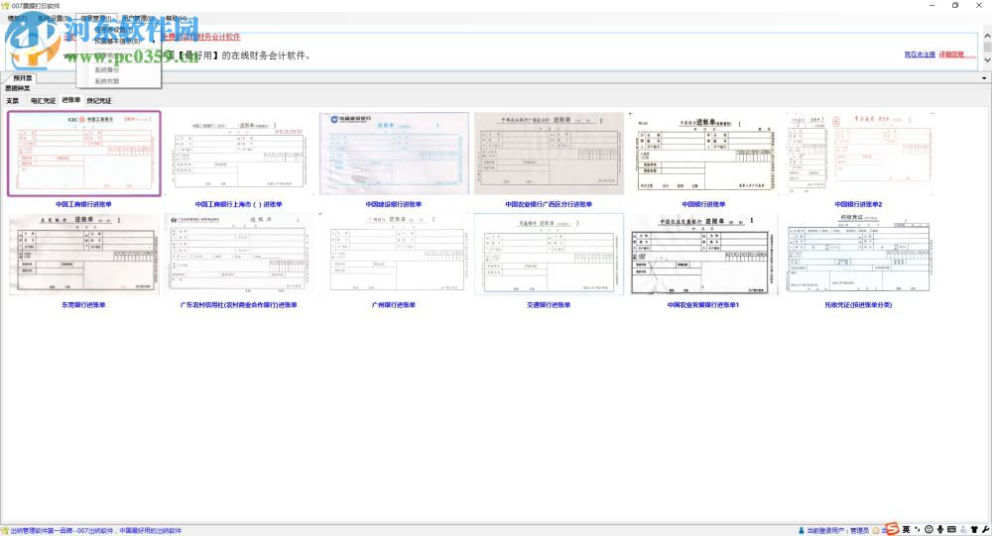Viewport: 992px width, 536px height.
Task: Click the banner scrollbar down arrow
Action: (x=987, y=60)
